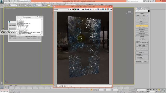Open the Create menu

coord(24,3)
